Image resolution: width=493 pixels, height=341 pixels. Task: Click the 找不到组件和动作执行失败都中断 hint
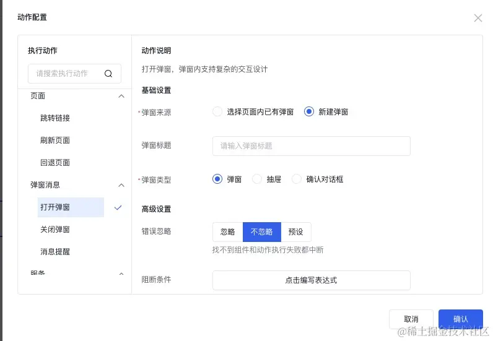click(268, 250)
